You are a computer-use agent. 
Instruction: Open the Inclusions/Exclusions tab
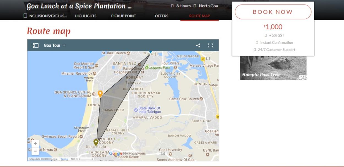(45, 16)
